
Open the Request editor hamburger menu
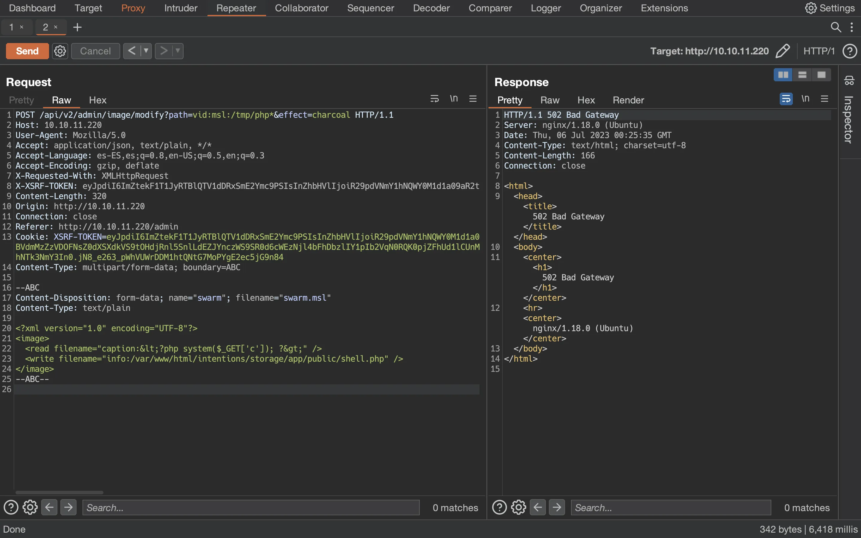point(473,99)
